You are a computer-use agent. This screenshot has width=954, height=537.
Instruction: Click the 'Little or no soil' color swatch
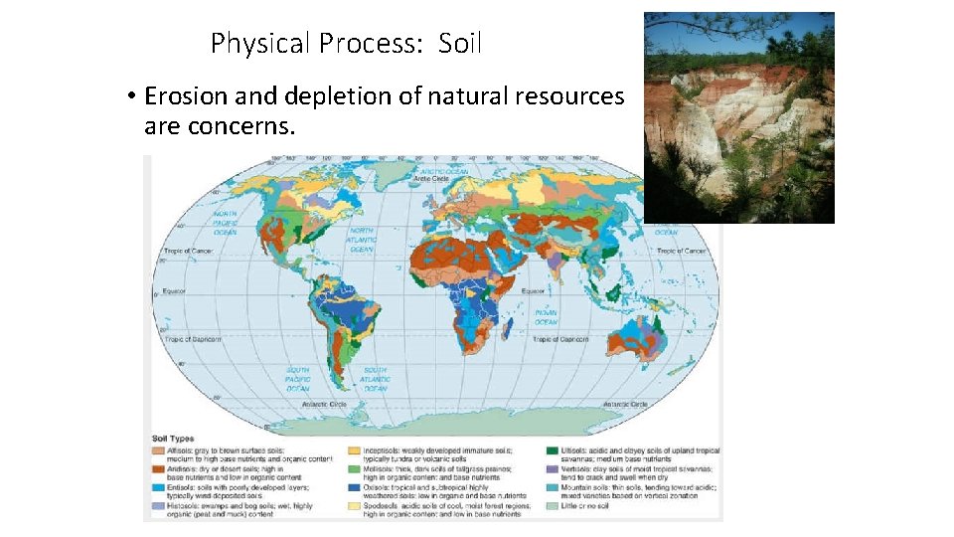click(x=552, y=506)
